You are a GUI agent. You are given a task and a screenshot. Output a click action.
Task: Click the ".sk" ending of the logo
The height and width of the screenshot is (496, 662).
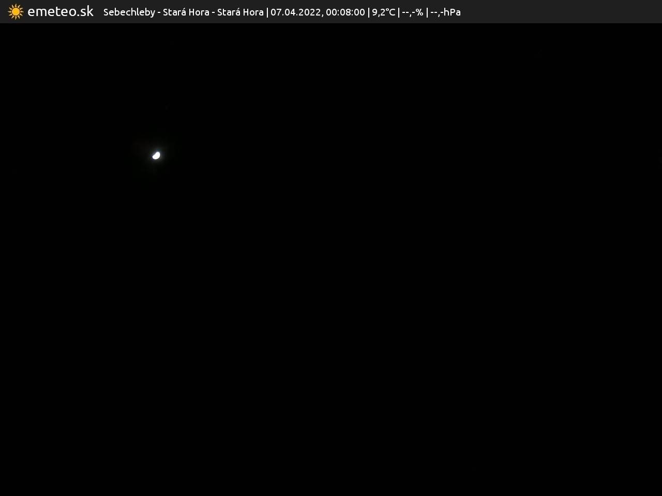pyautogui.click(x=84, y=11)
